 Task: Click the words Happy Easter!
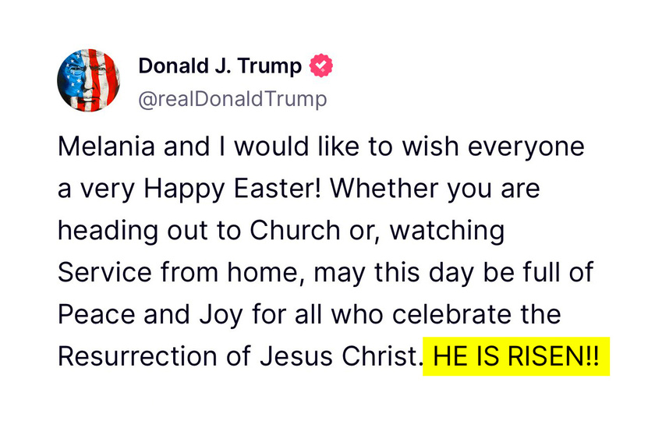coord(233,189)
